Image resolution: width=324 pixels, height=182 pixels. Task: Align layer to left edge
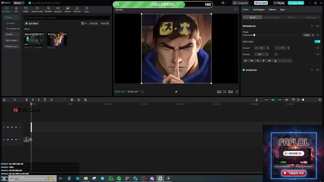(246, 61)
